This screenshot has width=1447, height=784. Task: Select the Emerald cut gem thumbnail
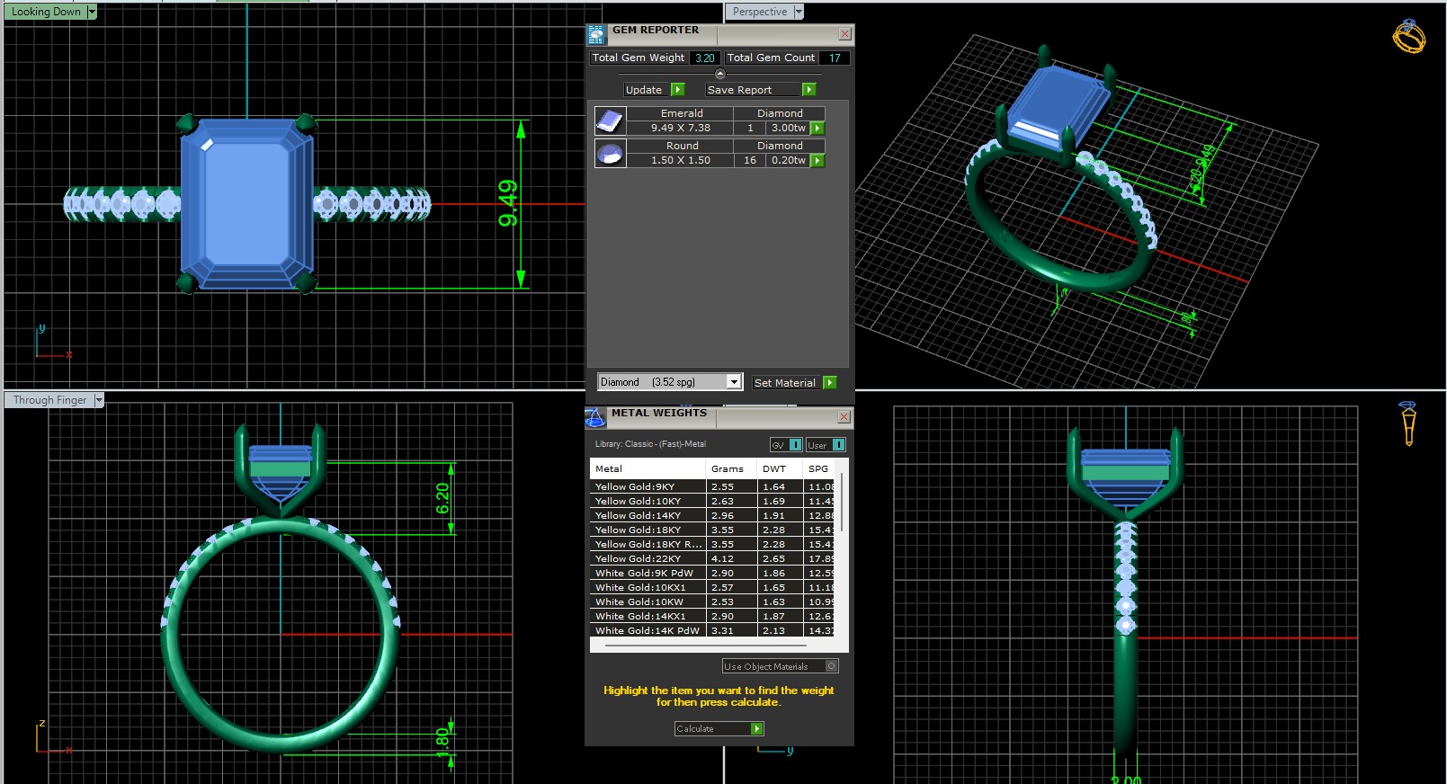pyautogui.click(x=611, y=120)
